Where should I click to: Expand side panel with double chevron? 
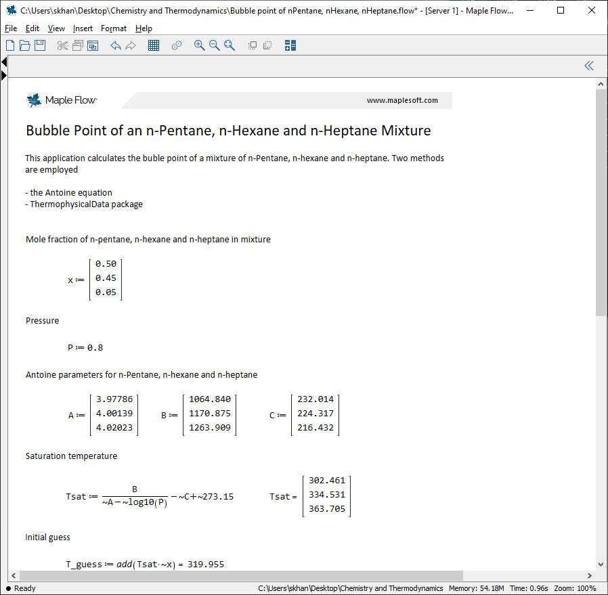[x=588, y=66]
